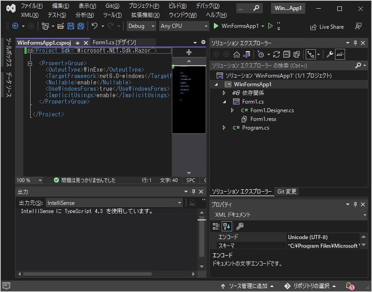Screen dimensions: 372x292
Task: Open the Live Share button
Action: [327, 27]
